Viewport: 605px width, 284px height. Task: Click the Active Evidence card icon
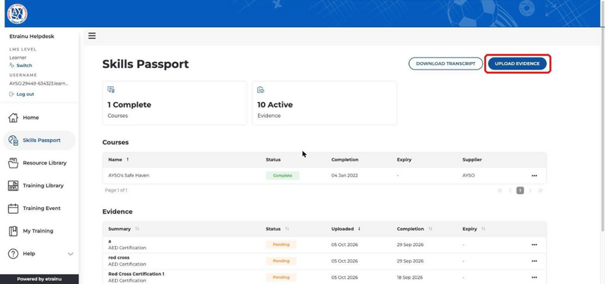tap(261, 89)
